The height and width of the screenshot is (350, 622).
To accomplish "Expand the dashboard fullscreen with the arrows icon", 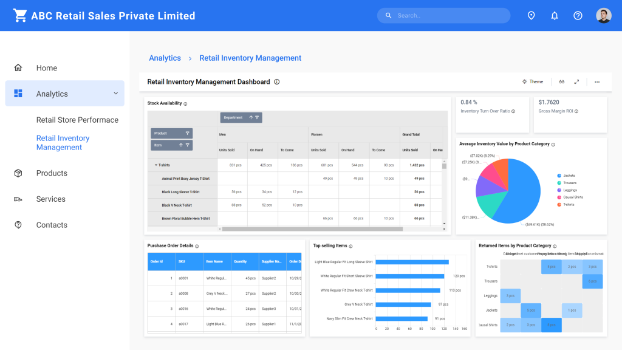I will click(x=576, y=81).
